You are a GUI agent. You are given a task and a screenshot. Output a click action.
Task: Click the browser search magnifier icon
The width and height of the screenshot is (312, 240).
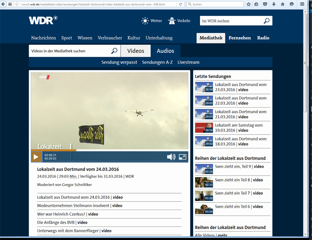click(x=190, y=4)
